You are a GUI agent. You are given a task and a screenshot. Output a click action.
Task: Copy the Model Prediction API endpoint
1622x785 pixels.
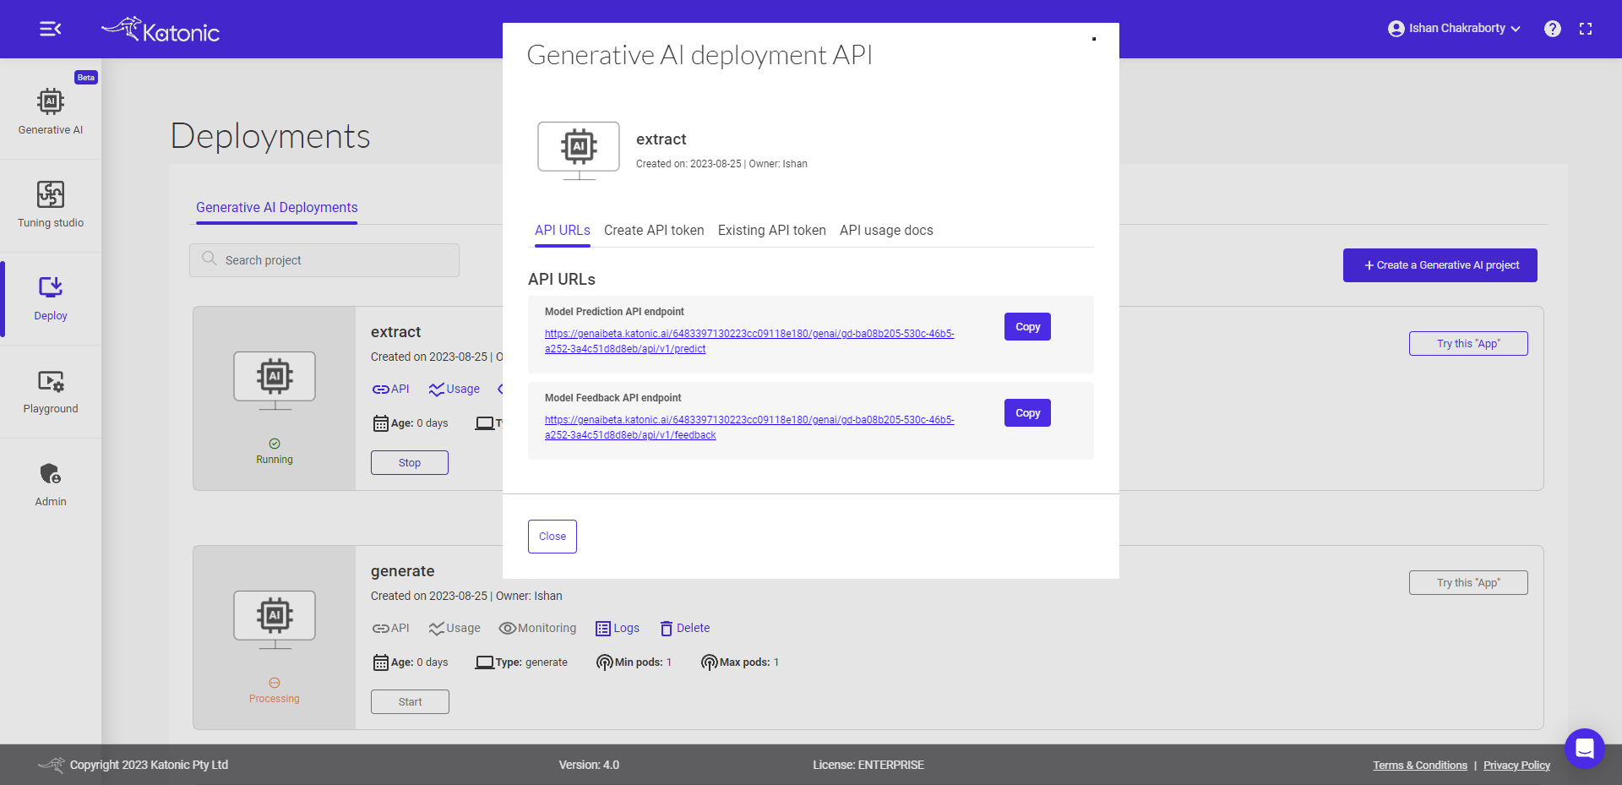(1027, 327)
